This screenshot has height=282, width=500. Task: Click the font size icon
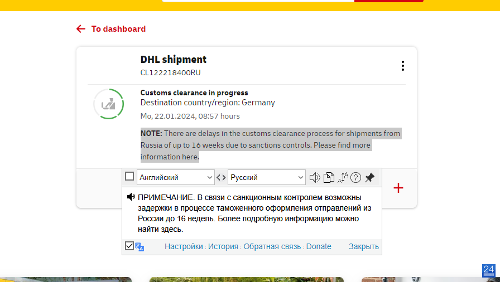343,177
